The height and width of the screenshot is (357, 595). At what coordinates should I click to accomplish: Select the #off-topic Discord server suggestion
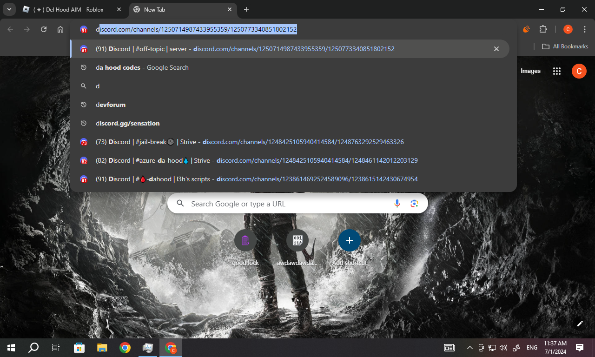(290, 49)
